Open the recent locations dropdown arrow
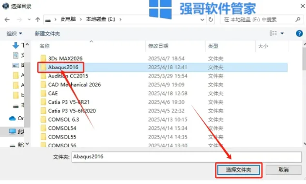306x184 pixels. [29, 20]
